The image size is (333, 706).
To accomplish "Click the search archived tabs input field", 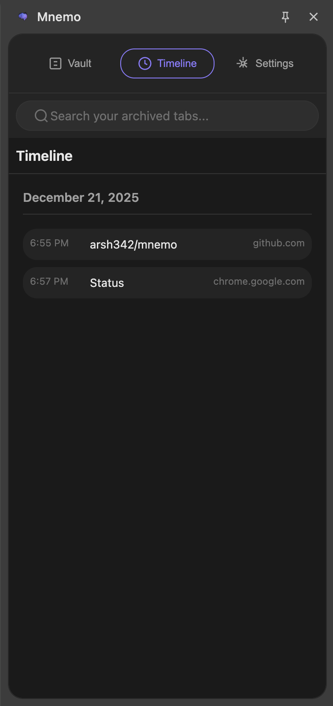I will 167,115.
